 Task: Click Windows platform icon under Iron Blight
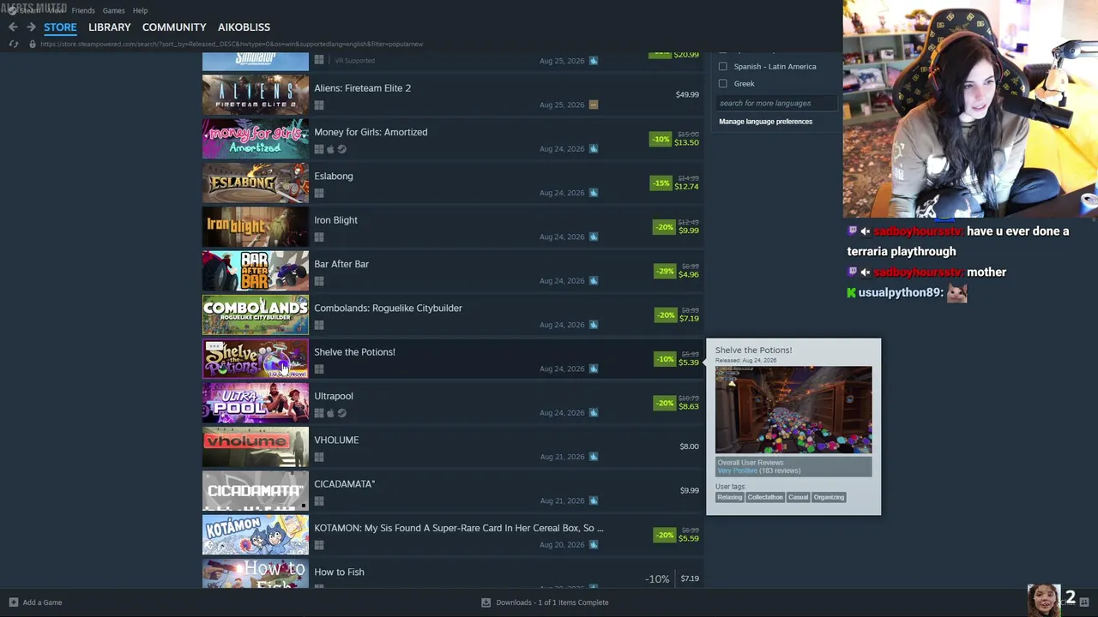click(x=319, y=237)
